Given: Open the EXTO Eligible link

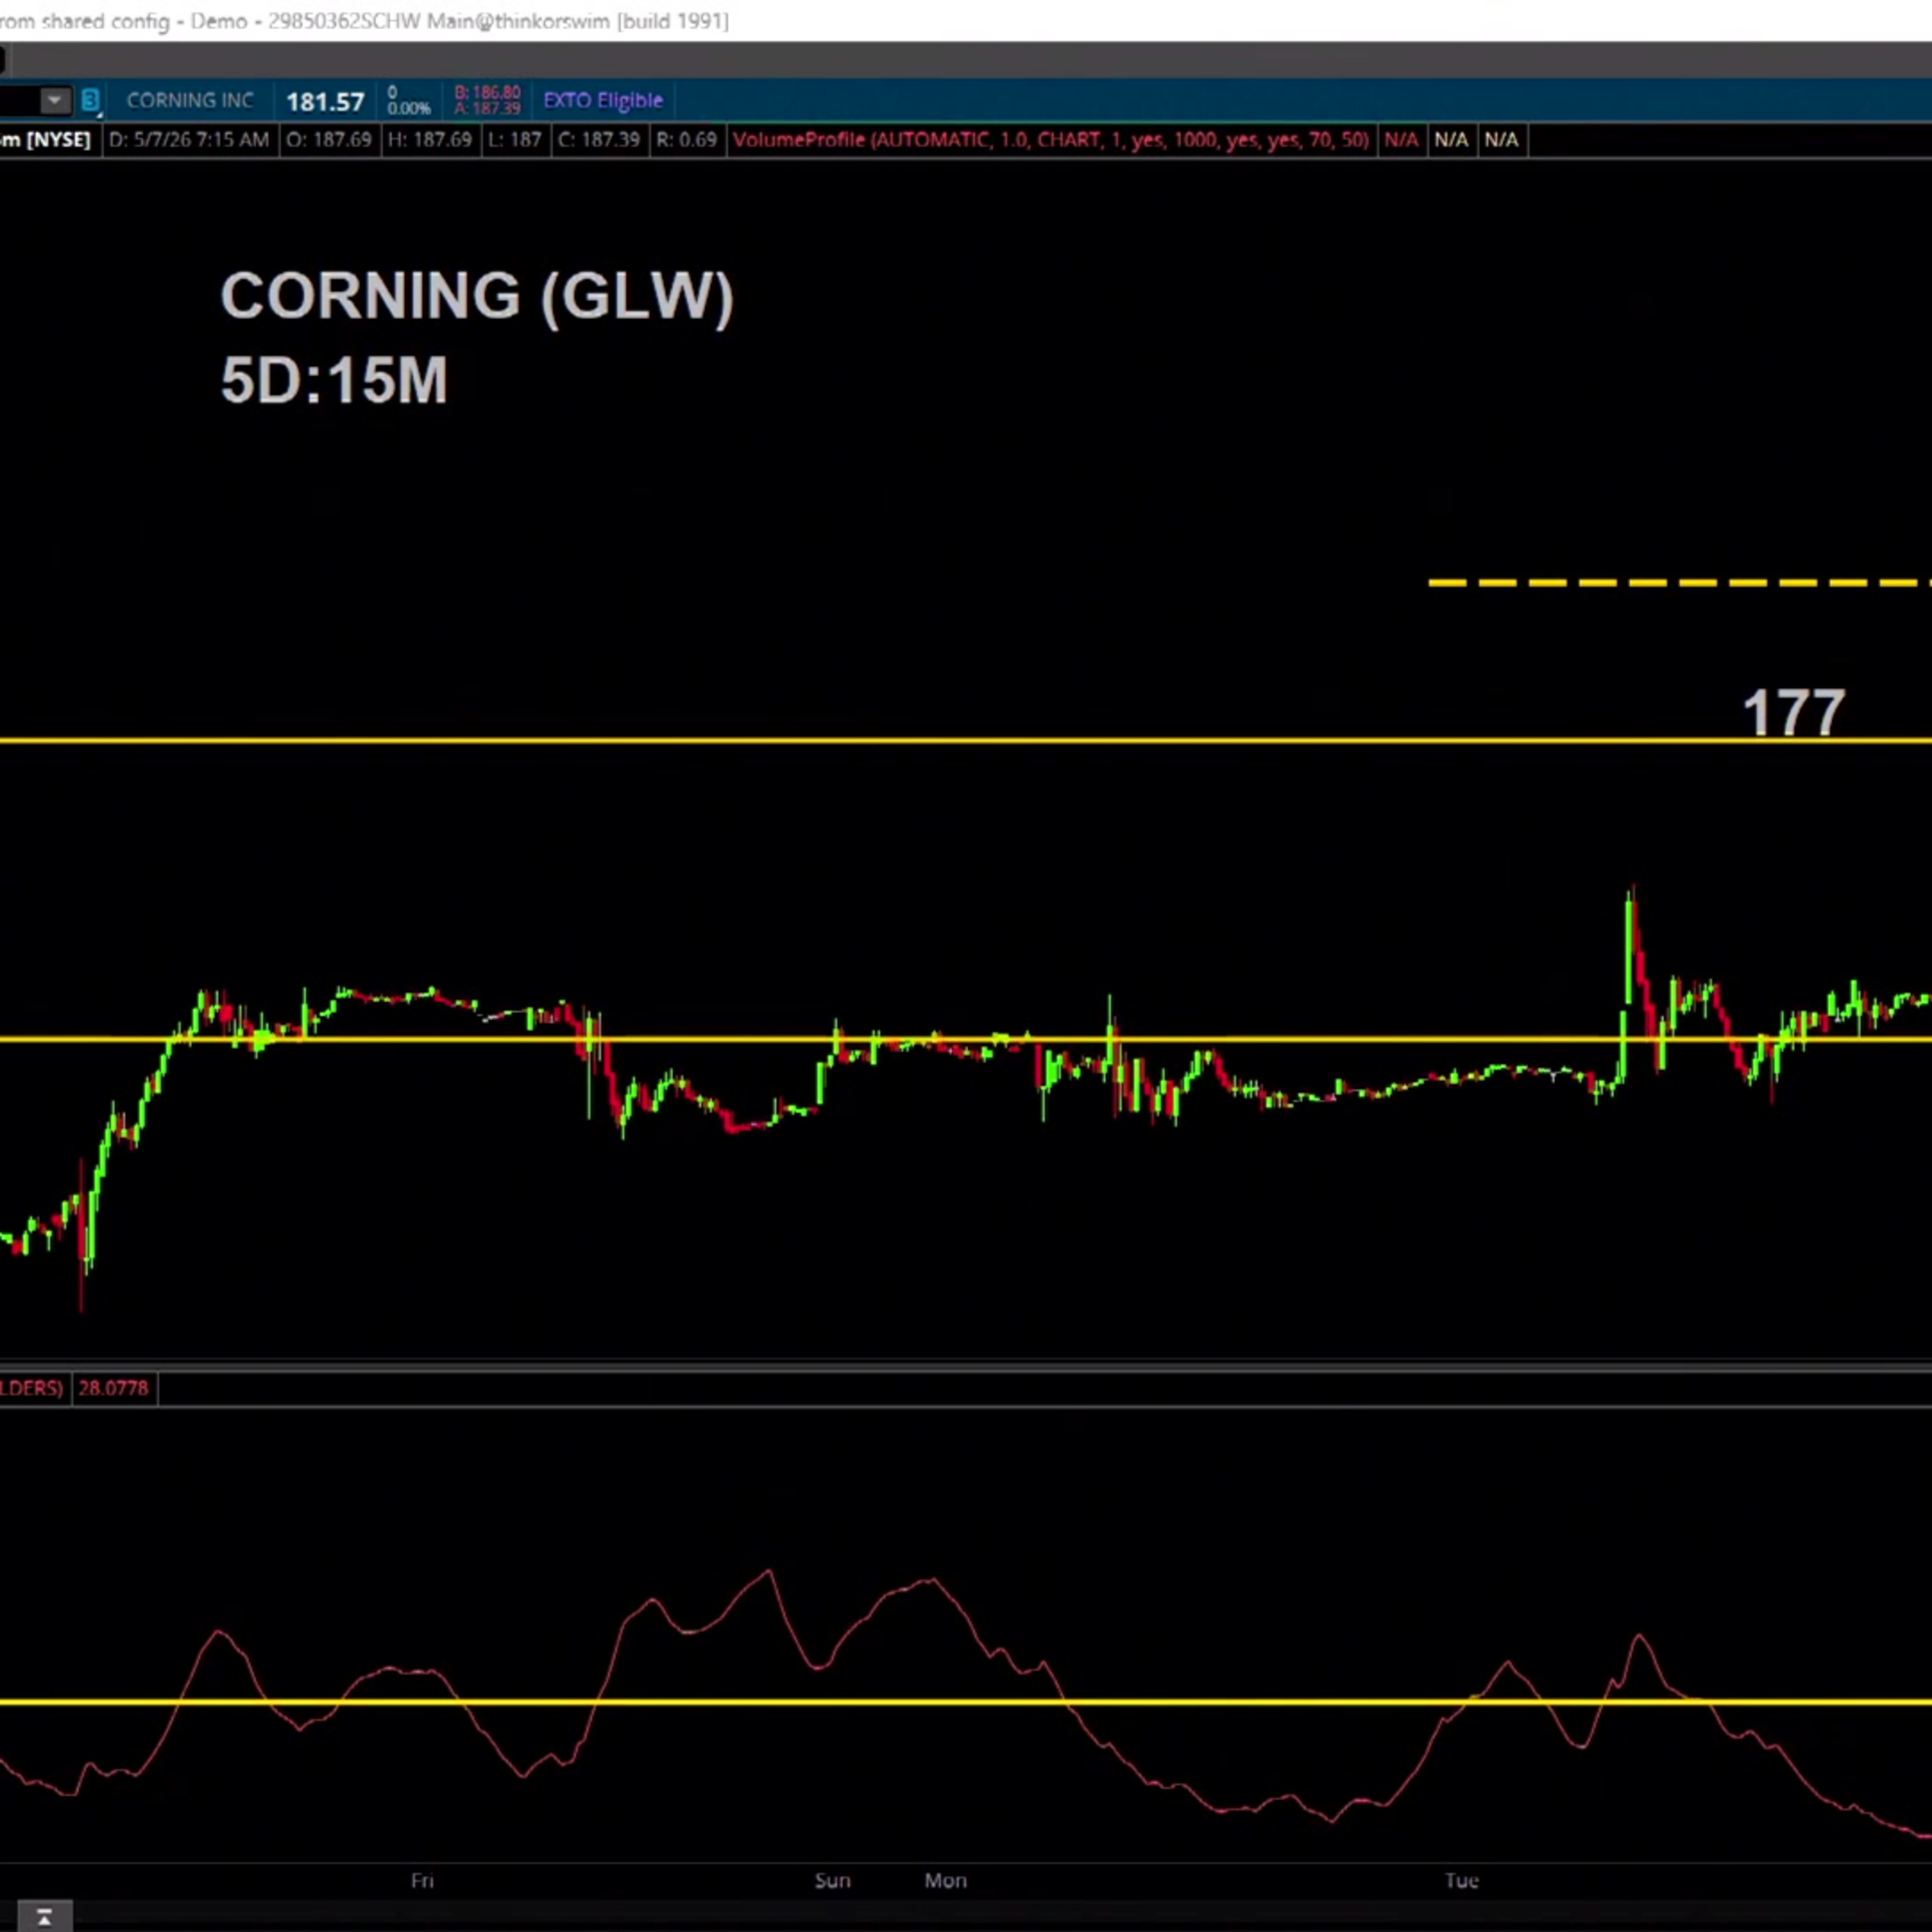Looking at the screenshot, I should 602,100.
